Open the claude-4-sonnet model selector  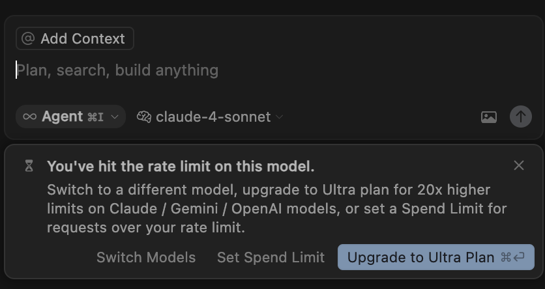pos(210,117)
